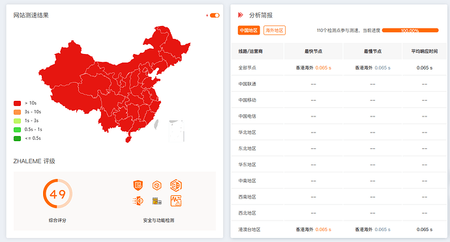The width and height of the screenshot is (450, 242).
Task: Click the ZHALEME 评级 heading
Action: (x=34, y=161)
